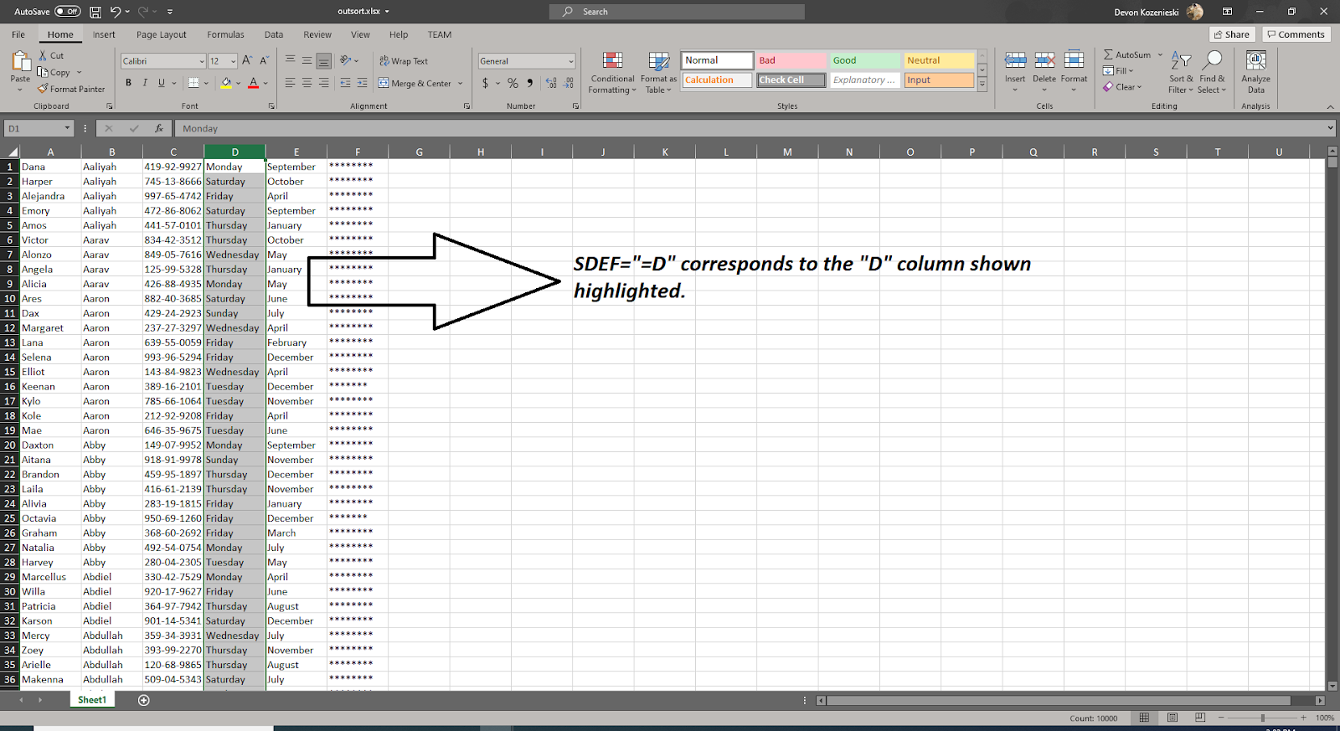Open the font size dropdown

(x=233, y=61)
